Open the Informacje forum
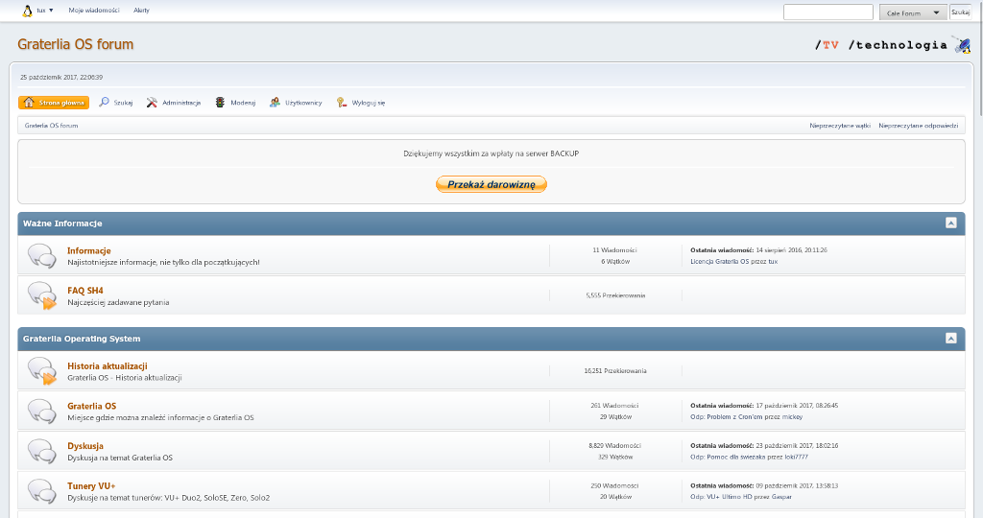983x518 pixels. (89, 250)
